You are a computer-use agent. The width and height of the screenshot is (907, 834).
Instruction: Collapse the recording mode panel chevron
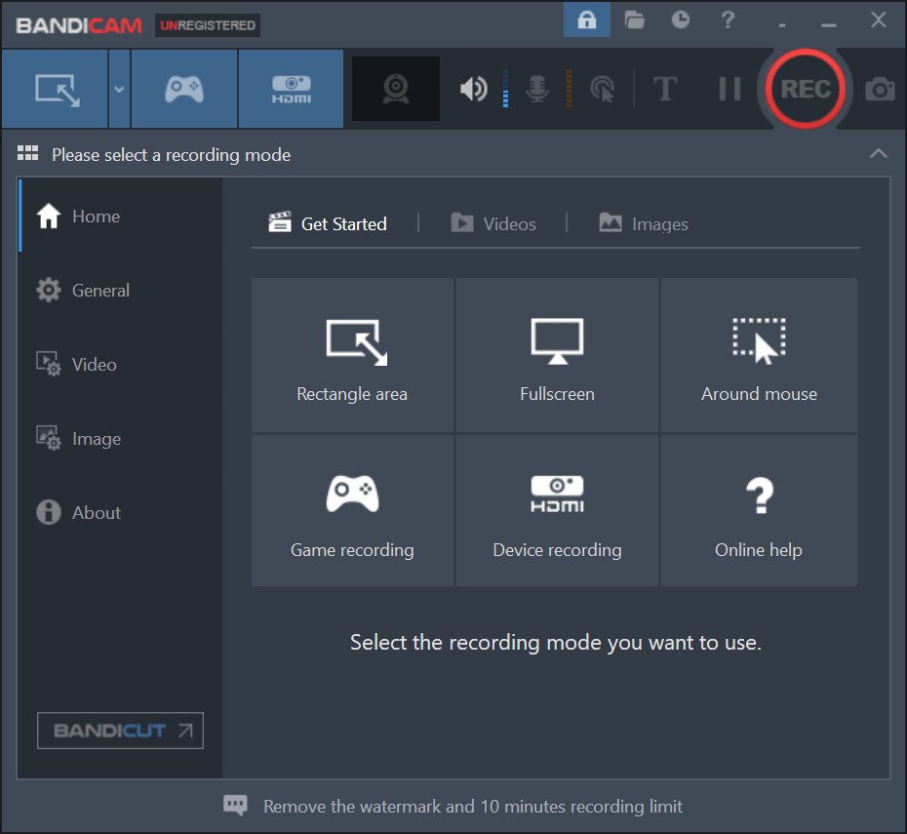coord(878,154)
